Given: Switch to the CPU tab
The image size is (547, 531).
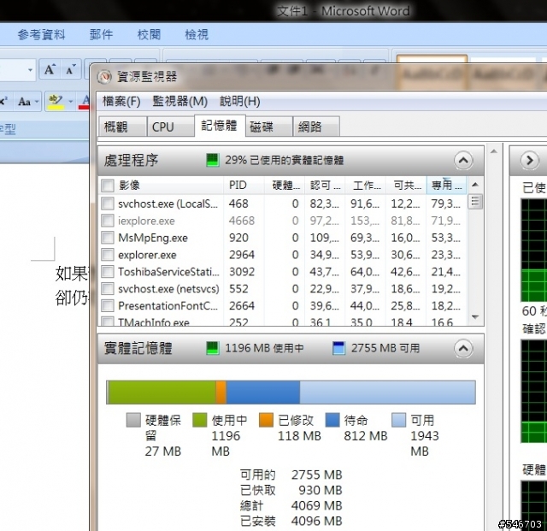Looking at the screenshot, I should (x=170, y=127).
